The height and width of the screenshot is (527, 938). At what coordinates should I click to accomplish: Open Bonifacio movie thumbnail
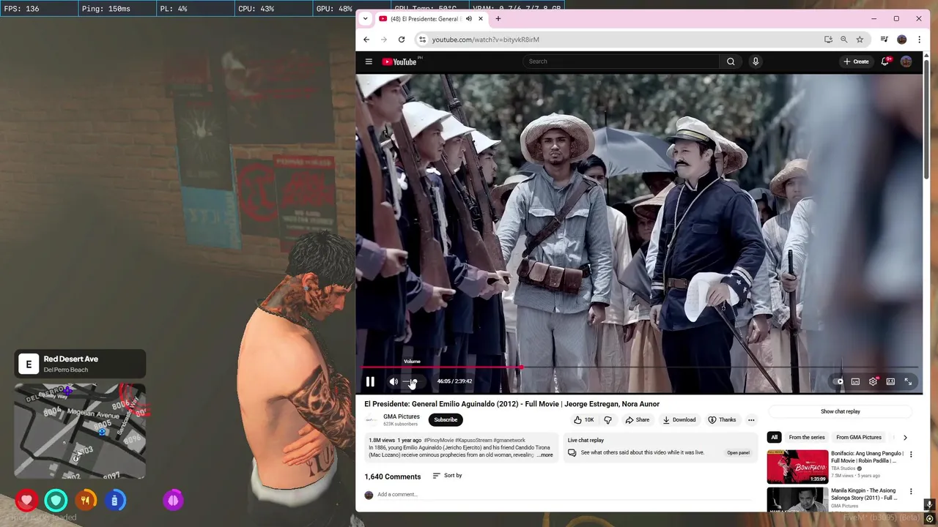(x=797, y=467)
